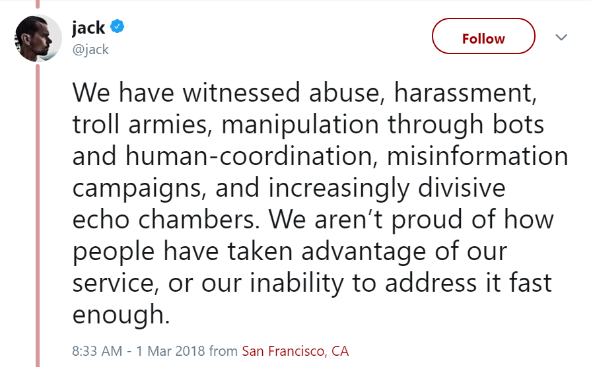The height and width of the screenshot is (367, 591).
Task: Open jack's profile picture avatar
Action: pyautogui.click(x=38, y=38)
